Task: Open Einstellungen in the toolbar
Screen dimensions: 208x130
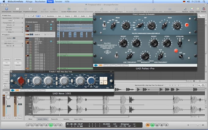Action: point(17,9)
